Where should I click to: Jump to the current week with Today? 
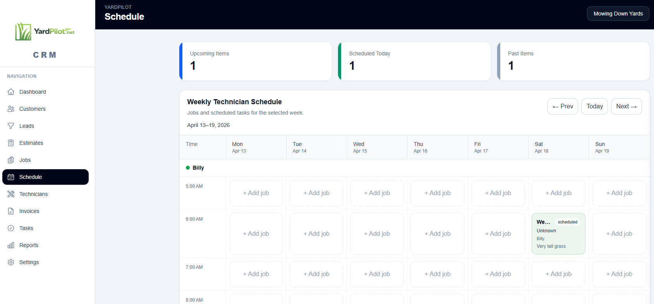tap(594, 106)
